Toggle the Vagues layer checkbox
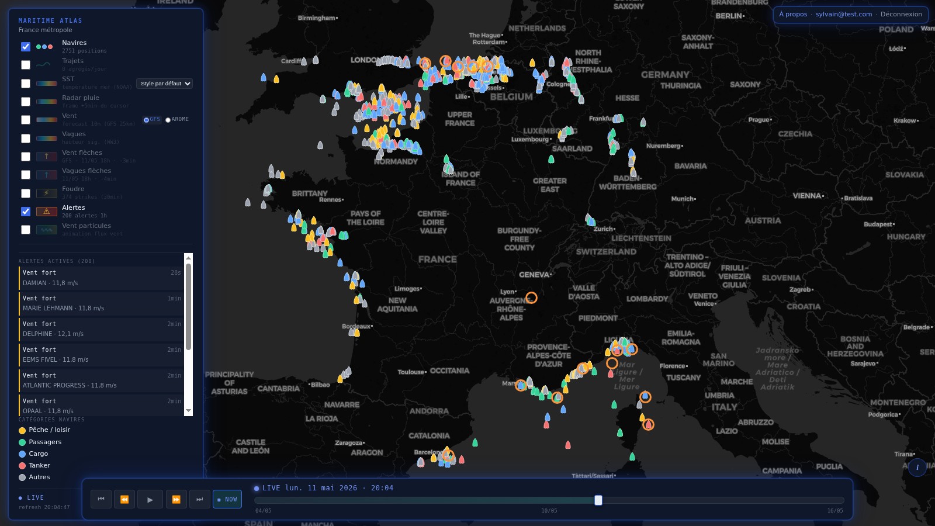Screen dimensions: 935x526 coord(26,139)
